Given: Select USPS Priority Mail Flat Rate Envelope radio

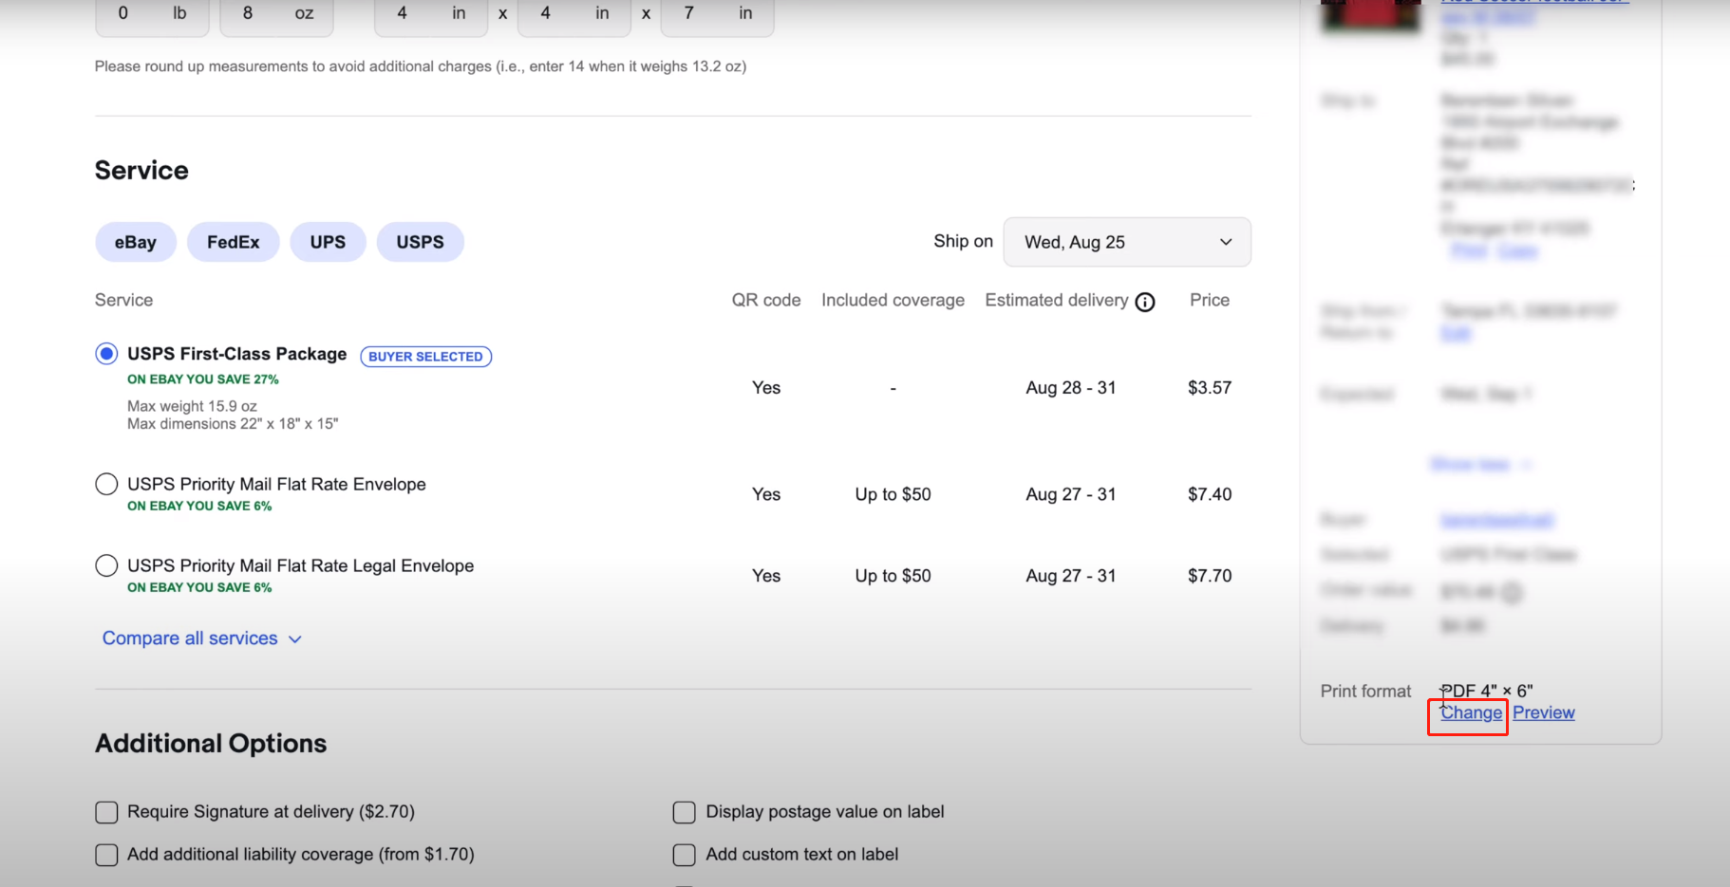Looking at the screenshot, I should coord(106,484).
